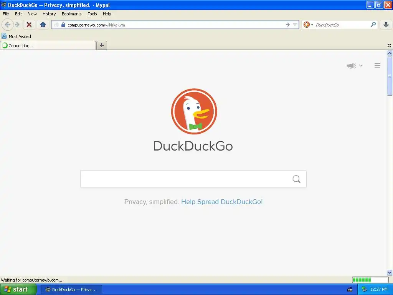Follow the Help Spread DuckDuckGo! link
This screenshot has height=295, width=393.
click(222, 202)
